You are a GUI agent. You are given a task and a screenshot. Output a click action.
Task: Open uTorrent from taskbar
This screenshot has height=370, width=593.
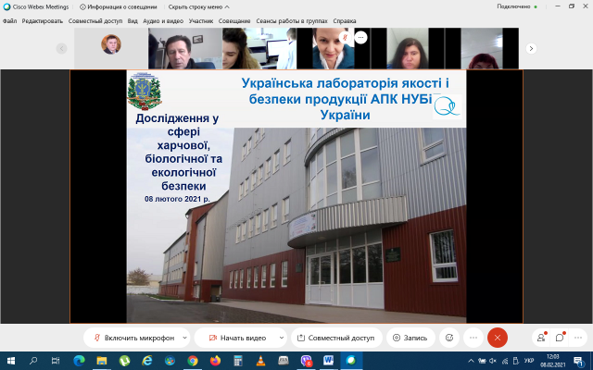tap(124, 361)
